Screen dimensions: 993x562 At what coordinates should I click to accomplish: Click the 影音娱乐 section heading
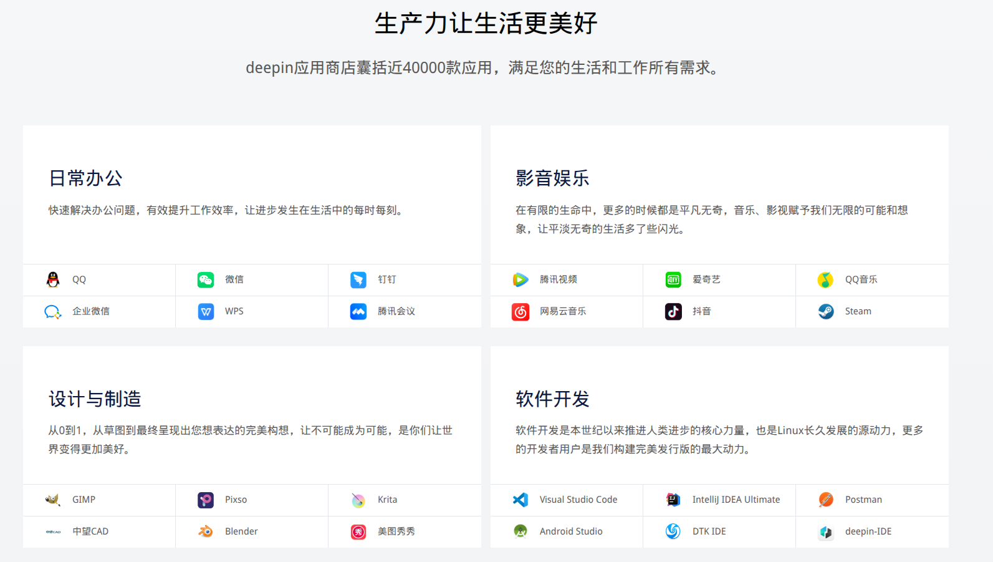[552, 178]
